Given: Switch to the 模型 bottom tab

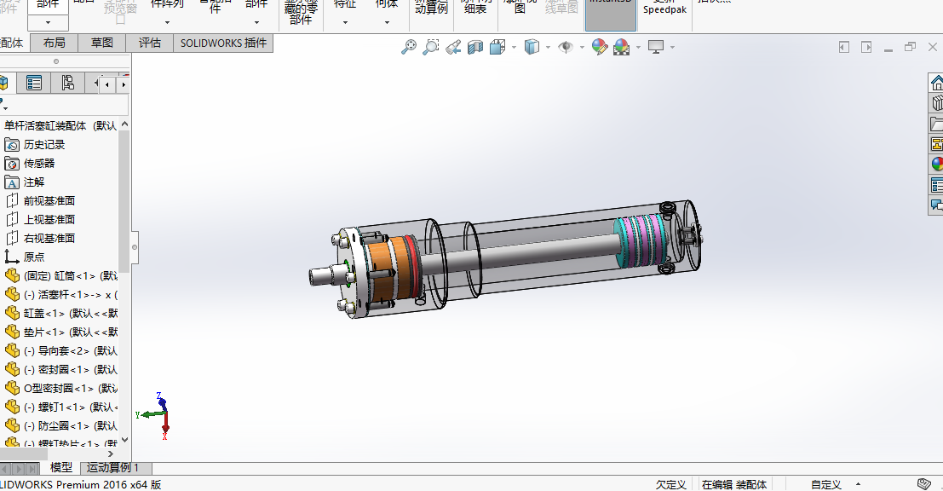Looking at the screenshot, I should coord(60,467).
